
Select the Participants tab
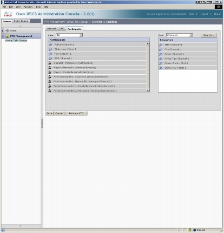tap(75, 29)
